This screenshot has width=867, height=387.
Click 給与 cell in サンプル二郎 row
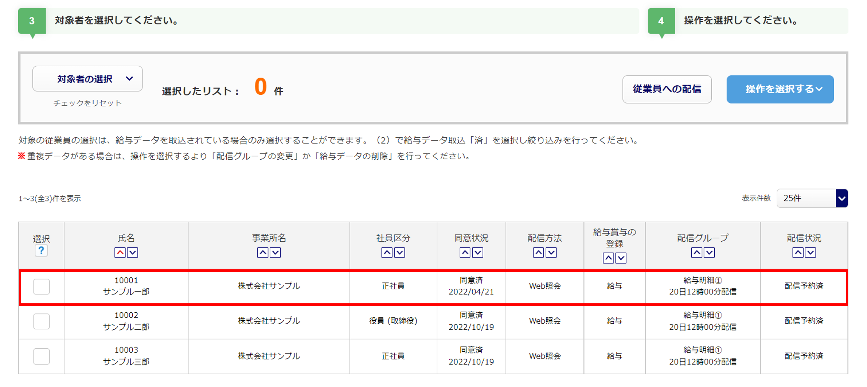pos(615,321)
